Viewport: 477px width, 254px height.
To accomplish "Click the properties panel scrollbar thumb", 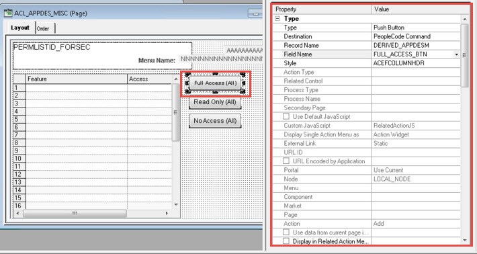I will (464, 55).
